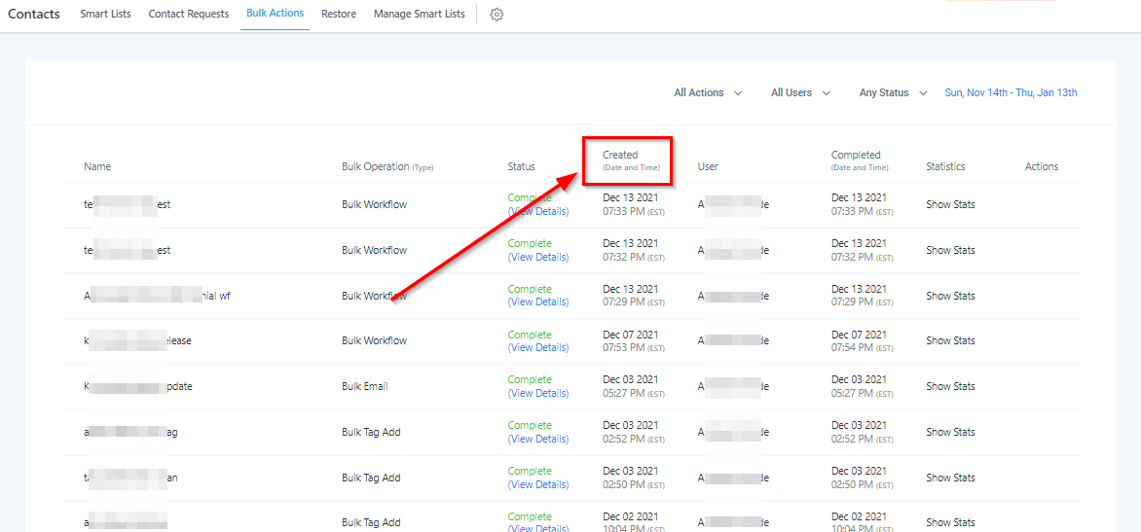Click the date range Sun, Nov 14th - Thu, Jan 13th
This screenshot has height=532, width=1141.
pos(1011,93)
